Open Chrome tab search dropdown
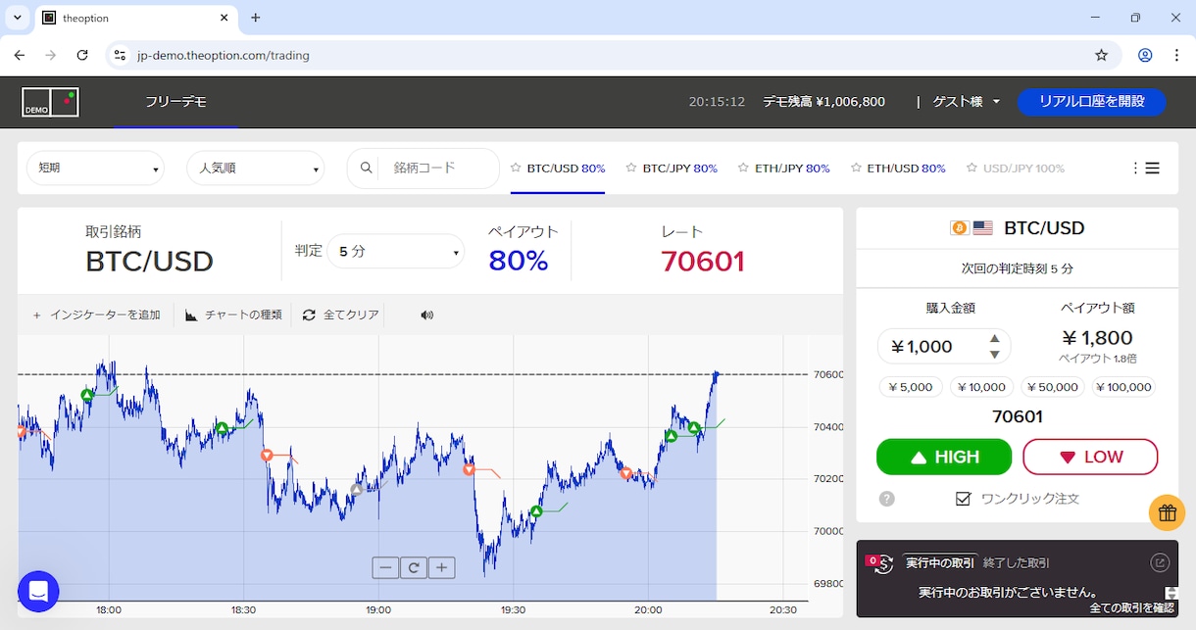 tap(18, 18)
